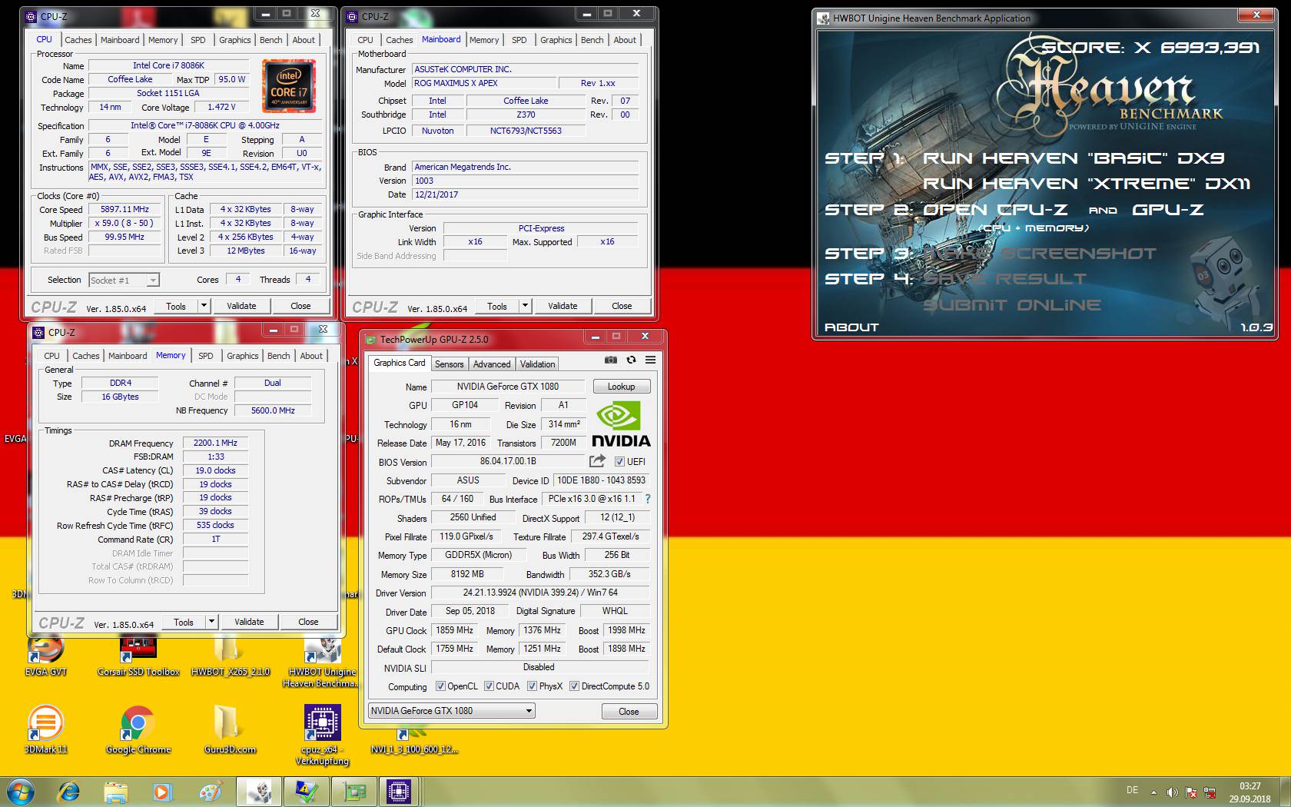The width and height of the screenshot is (1291, 807).
Task: Open Paint from the taskbar
Action: click(x=209, y=792)
